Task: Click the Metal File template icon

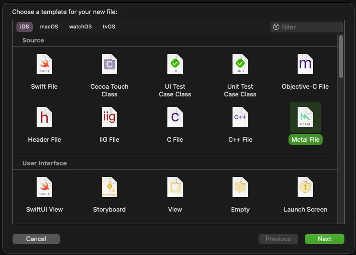Action: click(x=305, y=117)
